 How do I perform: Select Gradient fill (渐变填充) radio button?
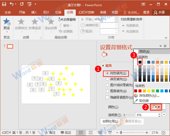point(108,79)
